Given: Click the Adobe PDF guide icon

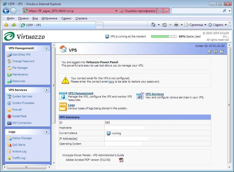Looking at the screenshot, I should coord(121,160).
